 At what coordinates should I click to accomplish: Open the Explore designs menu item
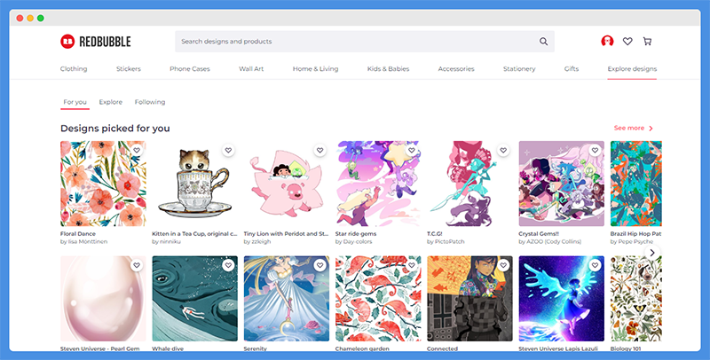[x=632, y=69]
